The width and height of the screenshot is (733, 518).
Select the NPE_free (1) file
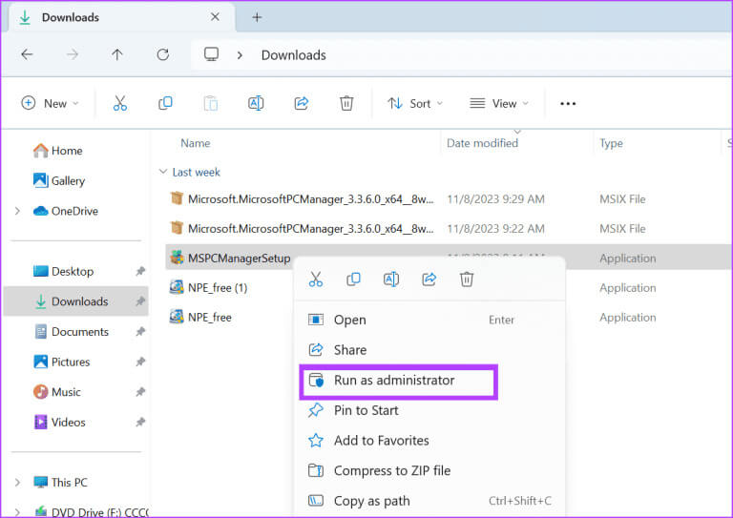tap(208, 287)
